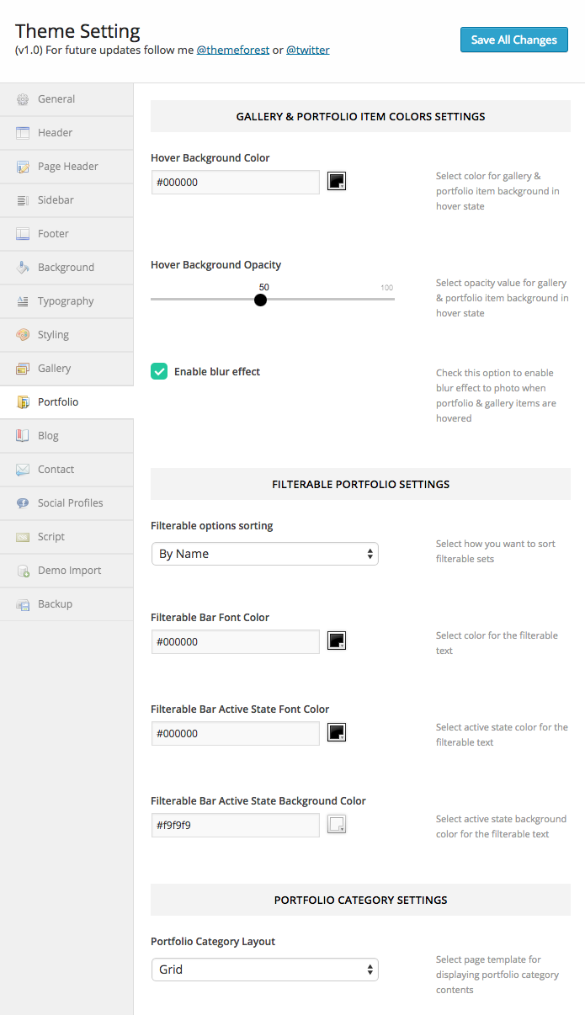
Task: Disable the Enable blur effect checkbox
Action: click(159, 371)
